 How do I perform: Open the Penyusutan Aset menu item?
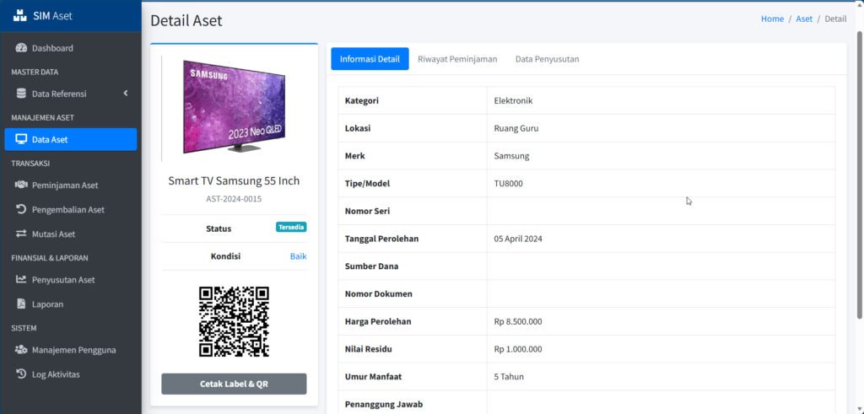[x=71, y=279]
